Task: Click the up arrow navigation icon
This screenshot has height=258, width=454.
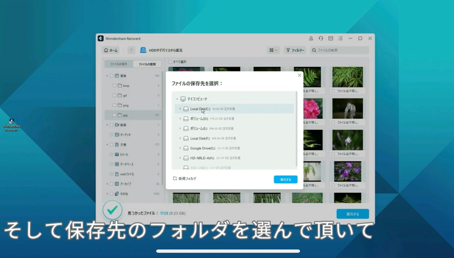Action: tap(131, 50)
